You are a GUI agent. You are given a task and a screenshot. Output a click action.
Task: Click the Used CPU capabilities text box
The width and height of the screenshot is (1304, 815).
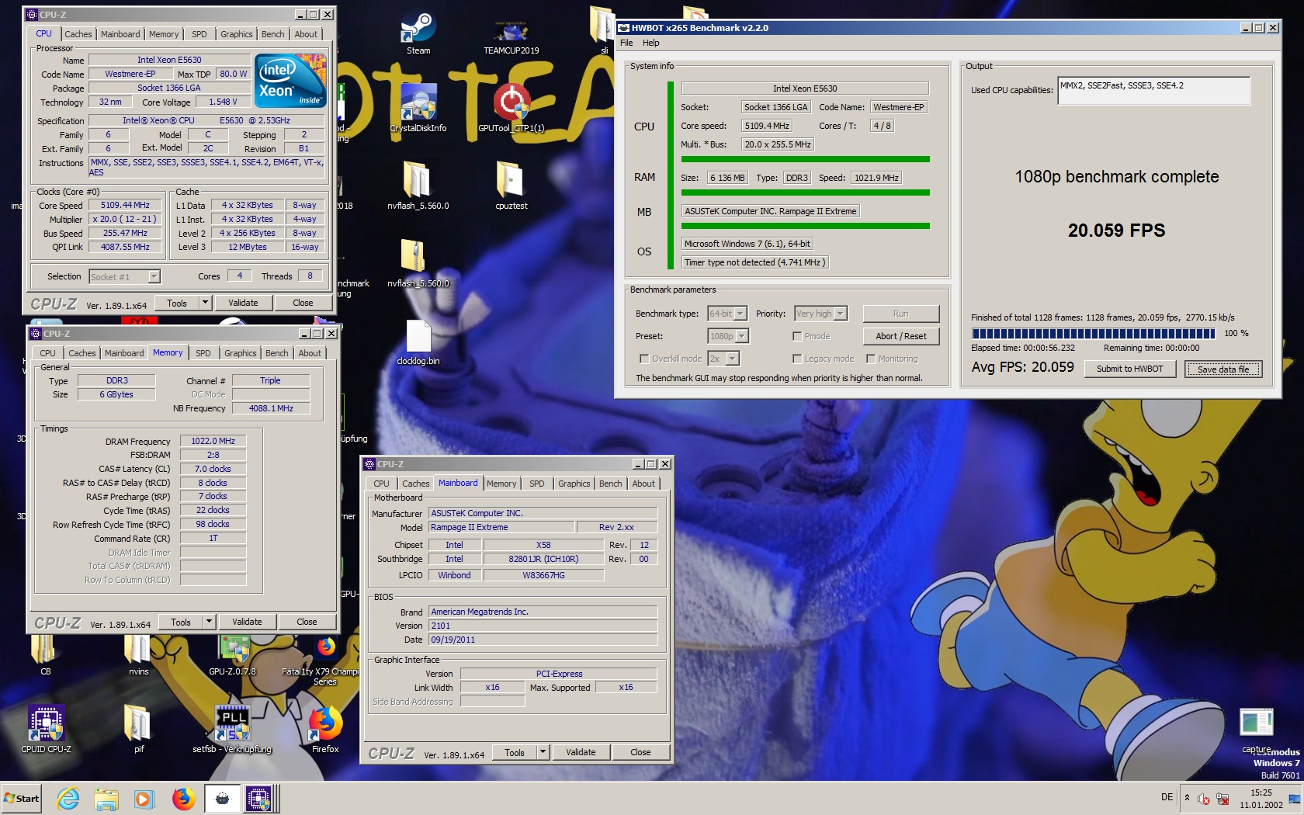click(1153, 90)
